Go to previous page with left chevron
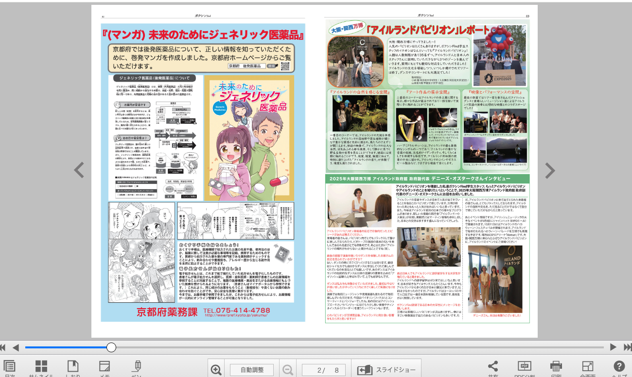 click(79, 170)
